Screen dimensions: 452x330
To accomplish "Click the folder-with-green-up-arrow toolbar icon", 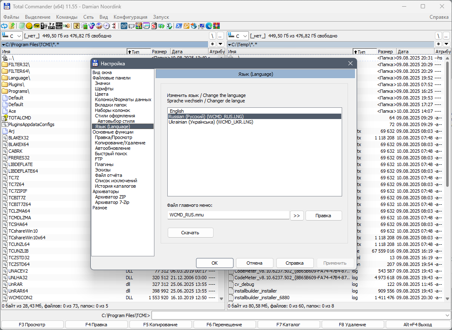I will 12,26.
